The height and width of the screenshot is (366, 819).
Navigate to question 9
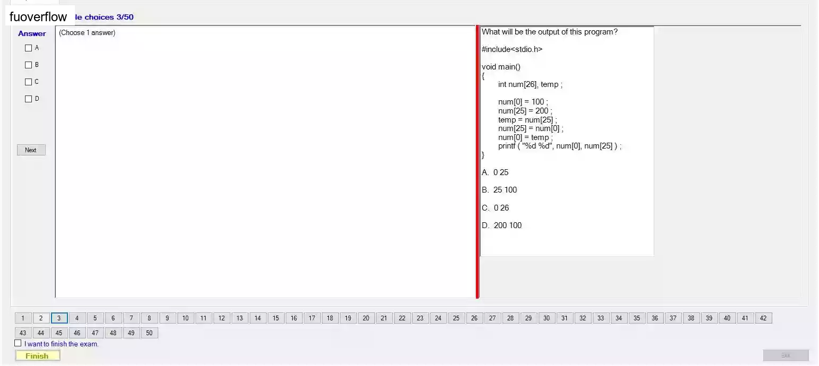tap(167, 318)
